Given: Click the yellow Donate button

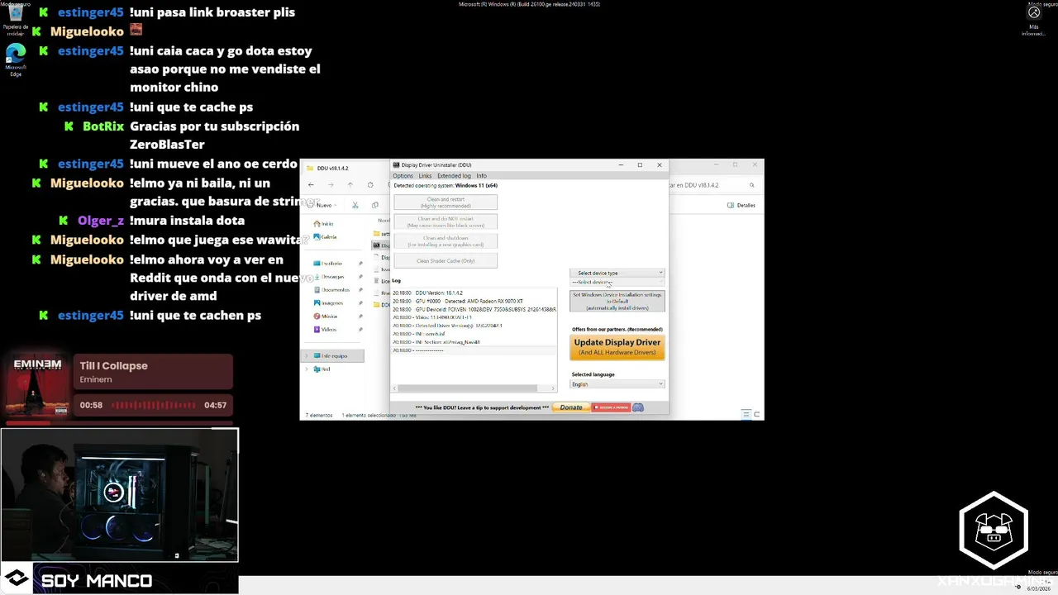Looking at the screenshot, I should point(571,407).
